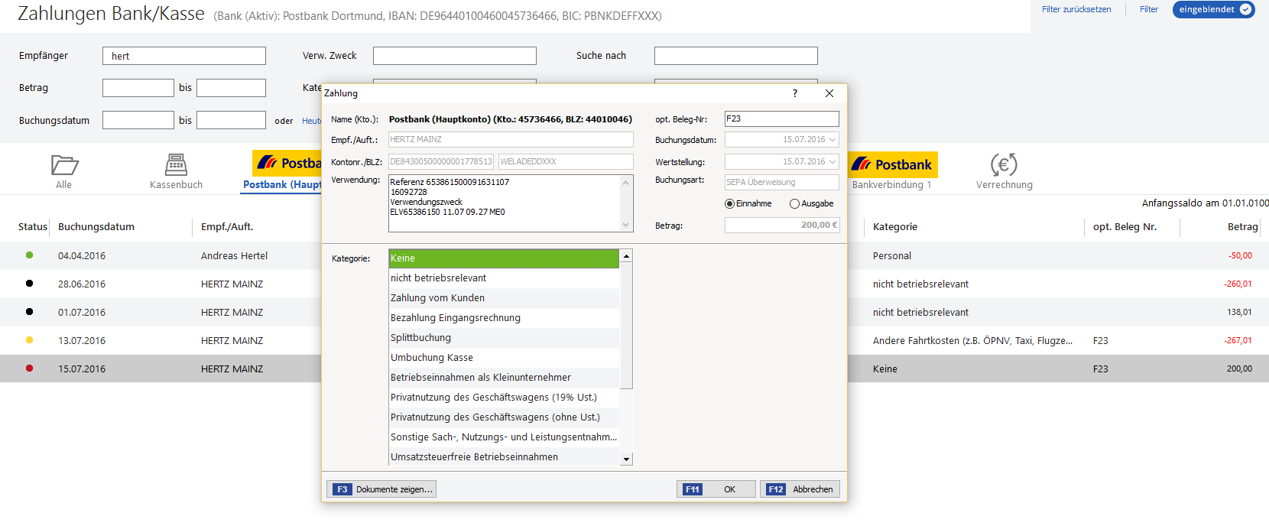Image resolution: width=1269 pixels, height=526 pixels.
Task: Click the black status dot on 01.07.2016
Action: (30, 312)
